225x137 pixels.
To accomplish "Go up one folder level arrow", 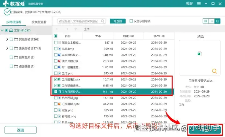I will coord(76,29).
